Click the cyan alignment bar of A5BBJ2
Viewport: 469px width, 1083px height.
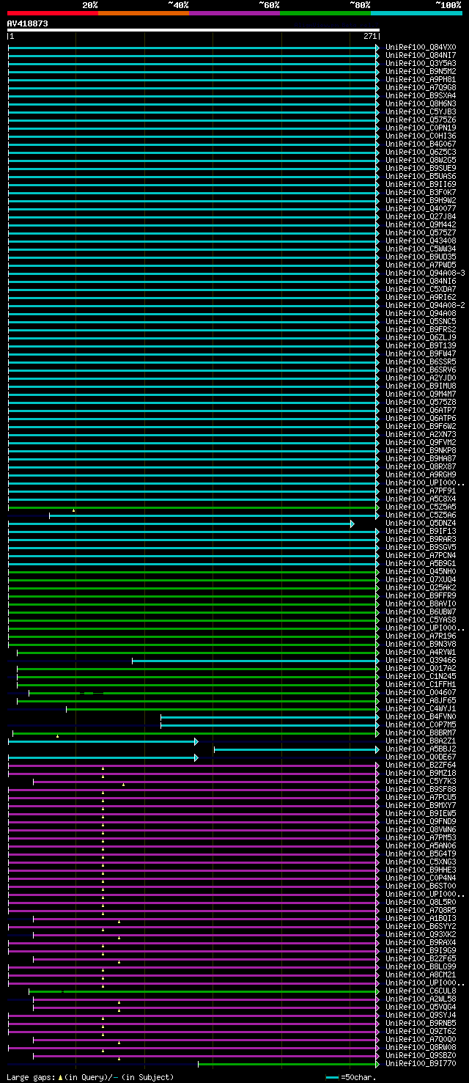[x=296, y=749]
